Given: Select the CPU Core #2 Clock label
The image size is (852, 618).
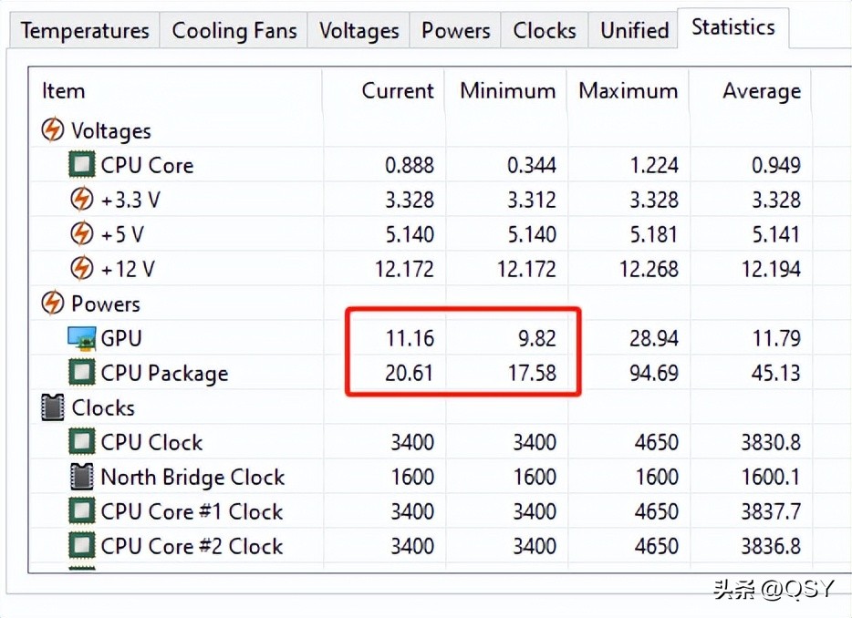Looking at the screenshot, I should click(x=192, y=546).
